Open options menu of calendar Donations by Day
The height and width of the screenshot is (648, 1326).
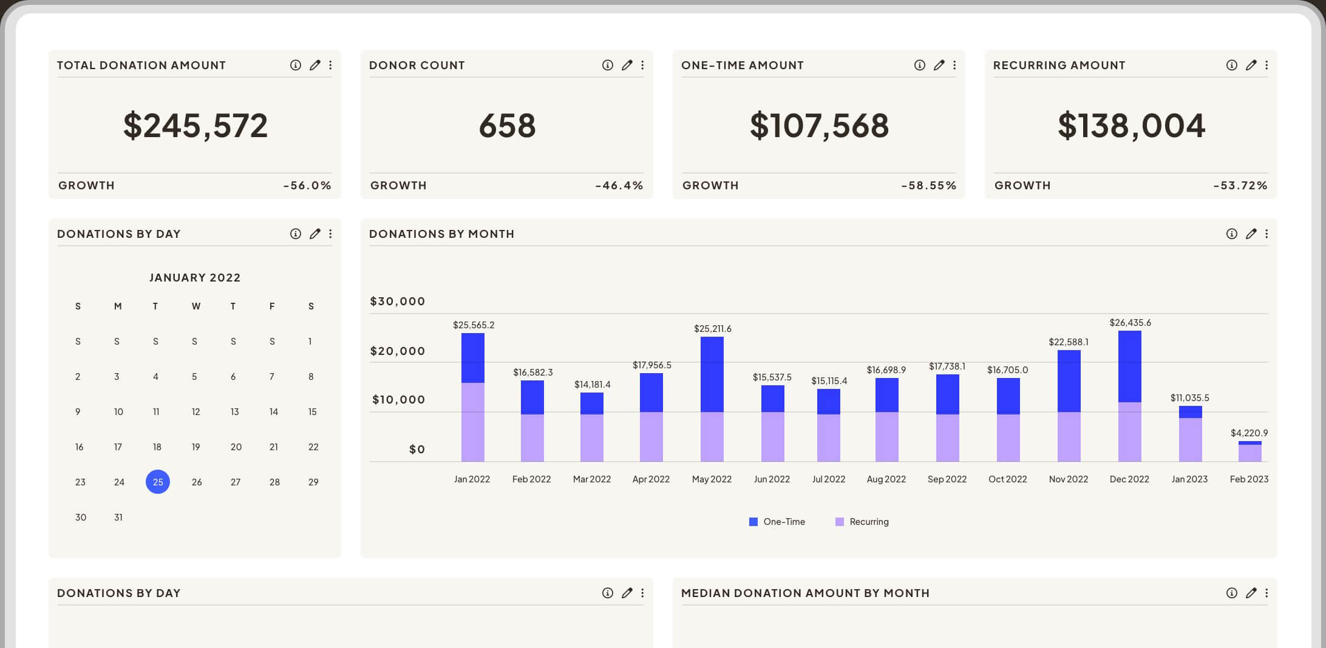coord(330,234)
